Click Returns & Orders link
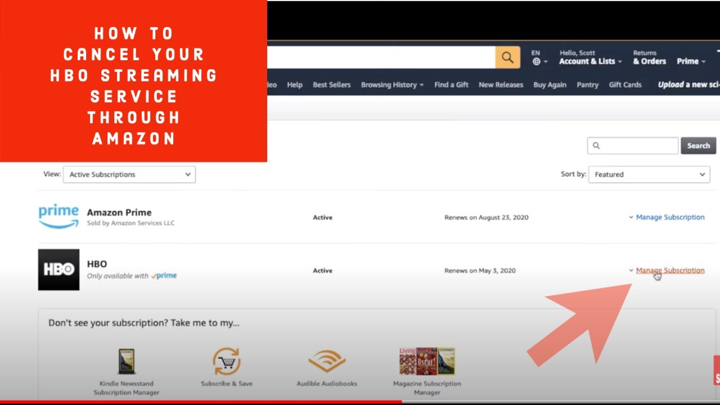 (649, 57)
